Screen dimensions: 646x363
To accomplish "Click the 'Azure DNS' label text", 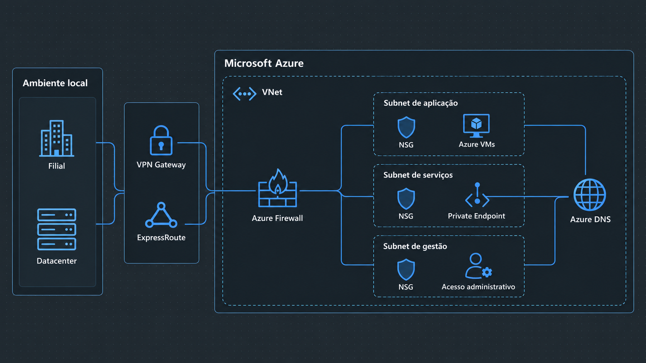I will (590, 219).
